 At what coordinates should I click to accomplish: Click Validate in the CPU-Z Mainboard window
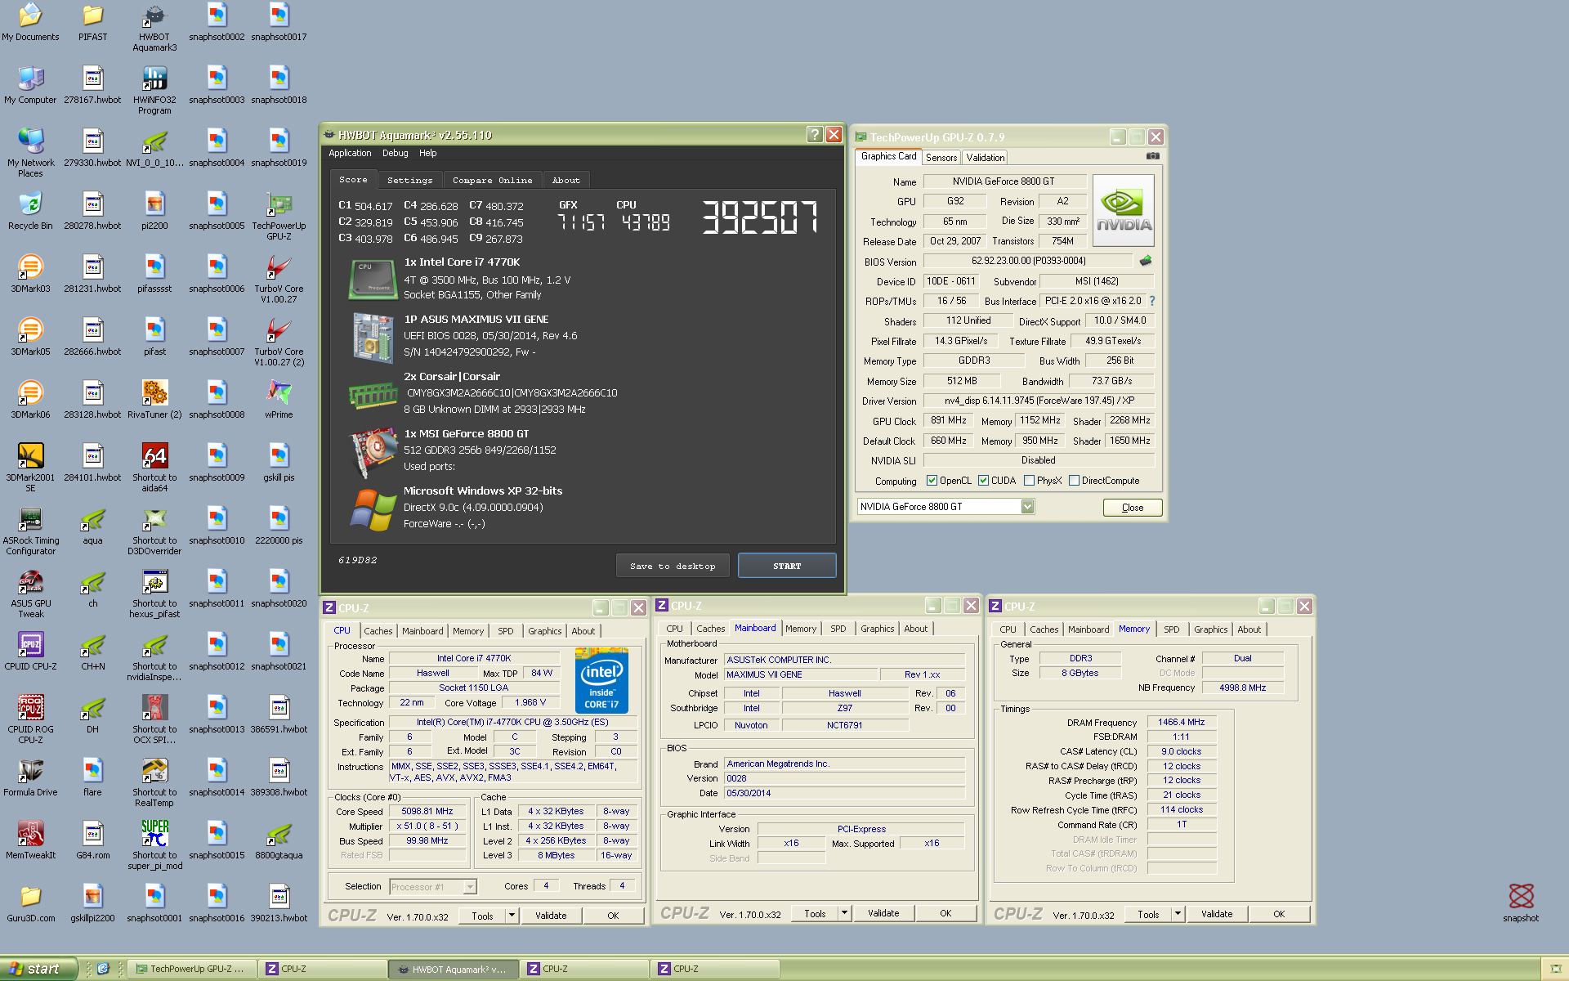883,913
